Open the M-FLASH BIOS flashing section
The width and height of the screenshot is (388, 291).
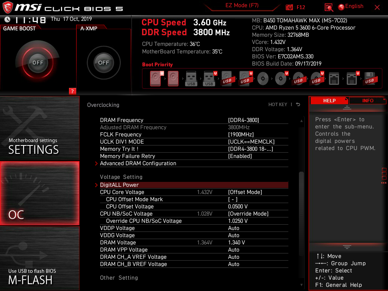[39, 258]
